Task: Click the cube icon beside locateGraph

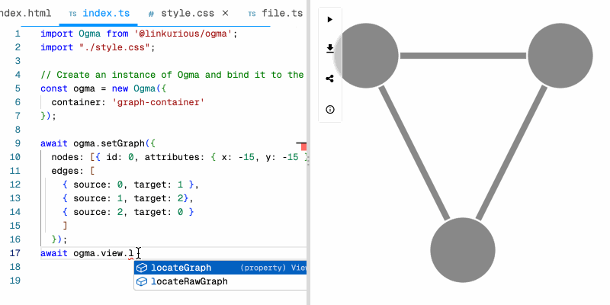Action: (141, 268)
